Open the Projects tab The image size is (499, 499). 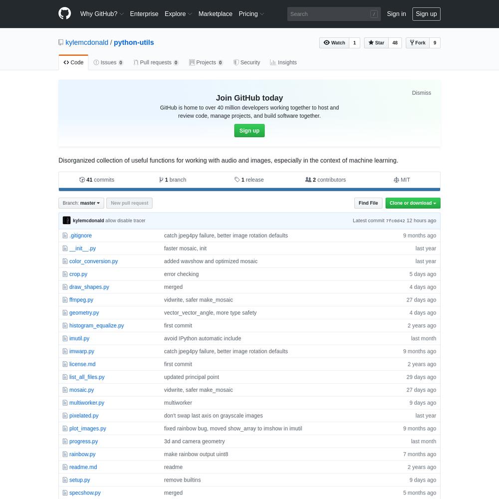pos(206,62)
